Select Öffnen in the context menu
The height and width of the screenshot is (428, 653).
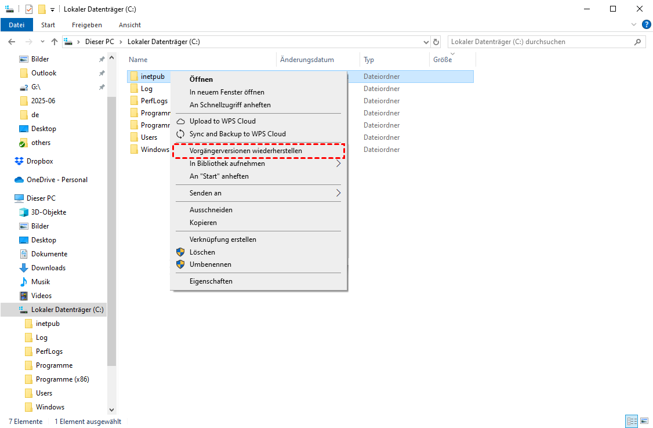pyautogui.click(x=259, y=79)
